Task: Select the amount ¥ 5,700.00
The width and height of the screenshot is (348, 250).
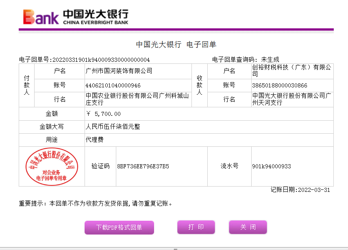Action: [x=103, y=114]
